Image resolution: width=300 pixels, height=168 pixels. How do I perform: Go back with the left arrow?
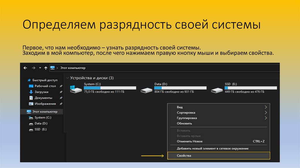(x=25, y=68)
